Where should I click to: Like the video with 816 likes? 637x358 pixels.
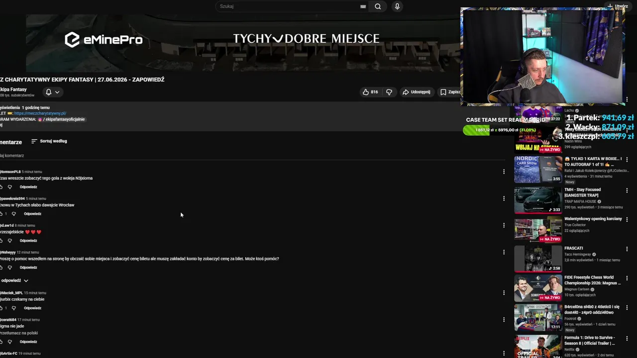click(x=370, y=92)
